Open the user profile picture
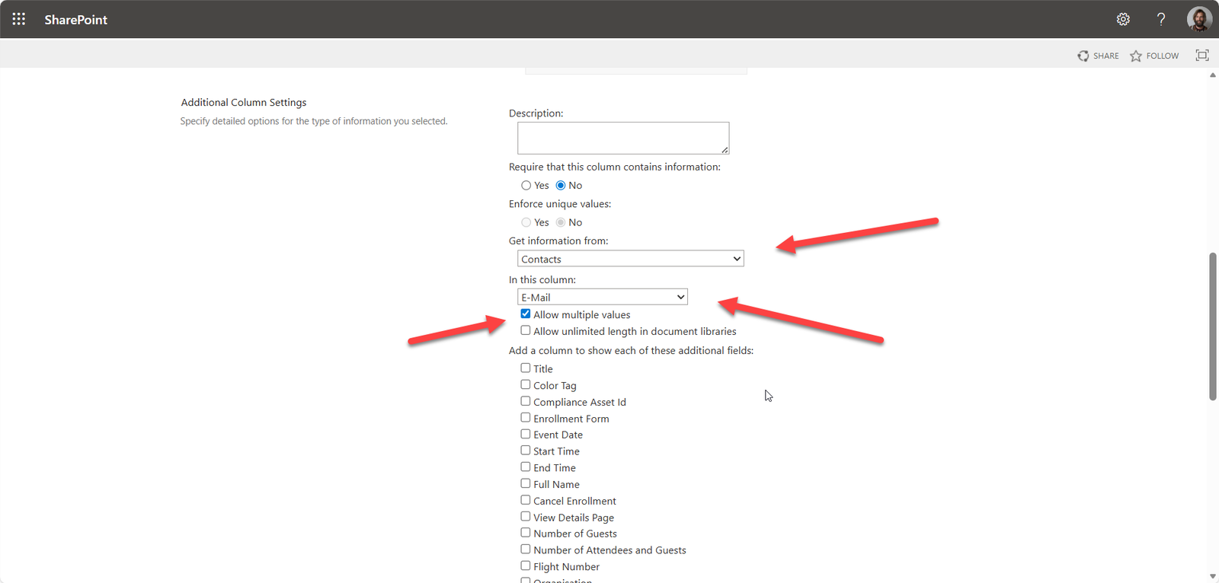The width and height of the screenshot is (1219, 583). click(x=1199, y=19)
